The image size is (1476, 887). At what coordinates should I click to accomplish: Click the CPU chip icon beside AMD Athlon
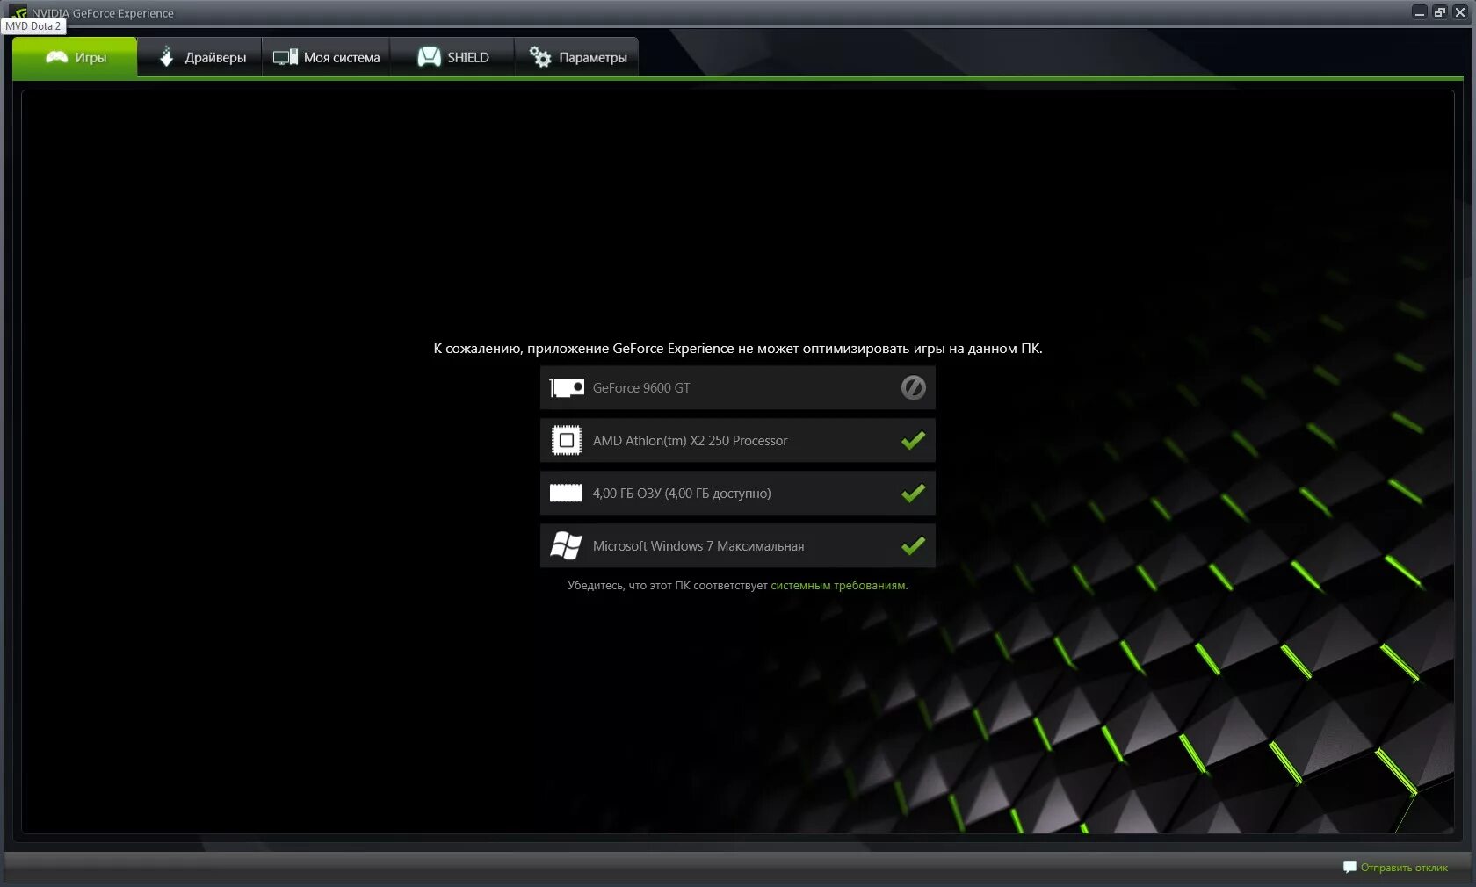point(567,440)
